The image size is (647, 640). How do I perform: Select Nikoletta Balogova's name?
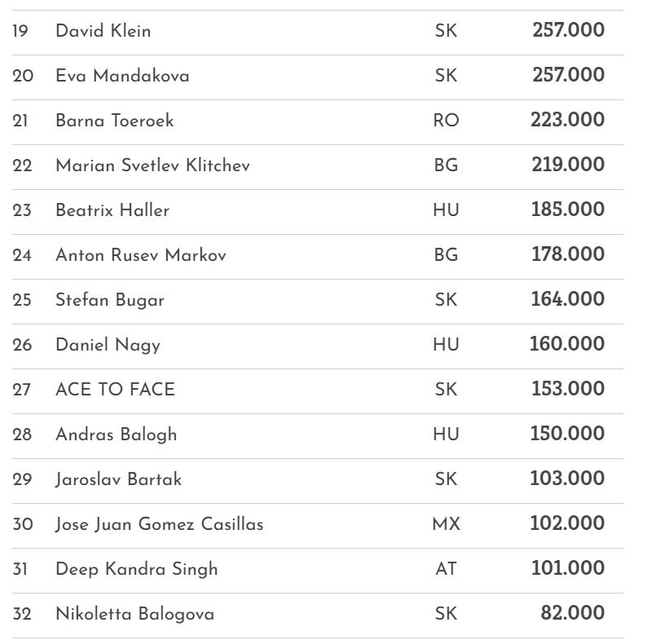tap(134, 614)
